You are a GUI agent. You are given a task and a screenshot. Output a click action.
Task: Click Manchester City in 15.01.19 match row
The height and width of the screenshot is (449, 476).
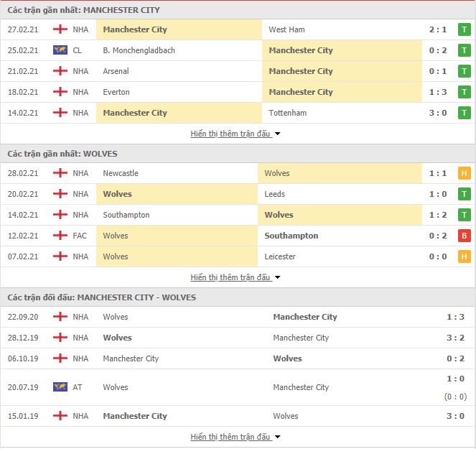135,416
